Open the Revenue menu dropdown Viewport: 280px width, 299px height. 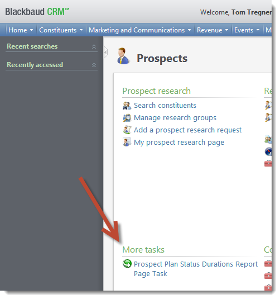pyautogui.click(x=213, y=30)
